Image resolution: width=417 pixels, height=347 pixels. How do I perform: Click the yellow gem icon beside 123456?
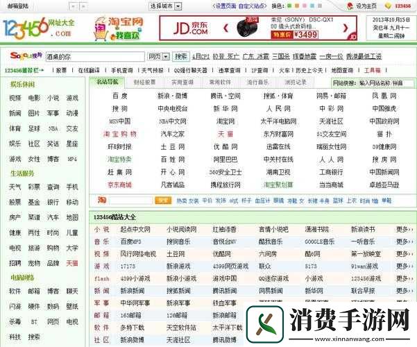click(x=388, y=6)
